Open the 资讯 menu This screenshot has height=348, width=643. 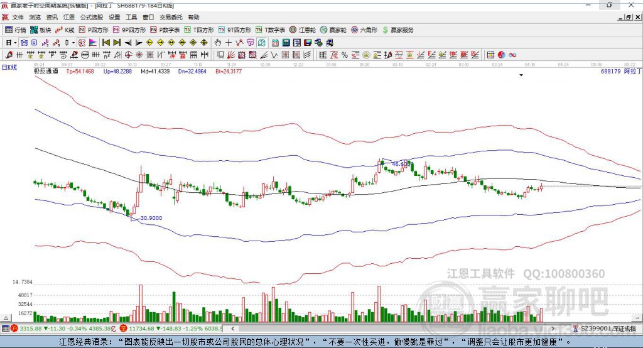point(51,17)
